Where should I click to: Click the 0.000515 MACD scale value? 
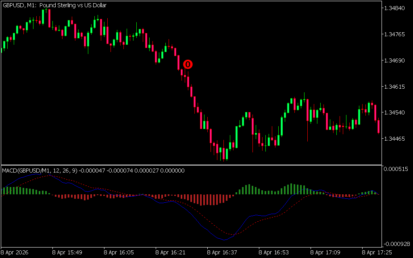tap(397, 169)
